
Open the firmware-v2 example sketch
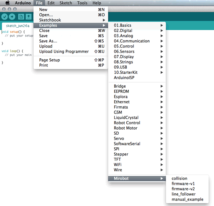tap(187, 189)
